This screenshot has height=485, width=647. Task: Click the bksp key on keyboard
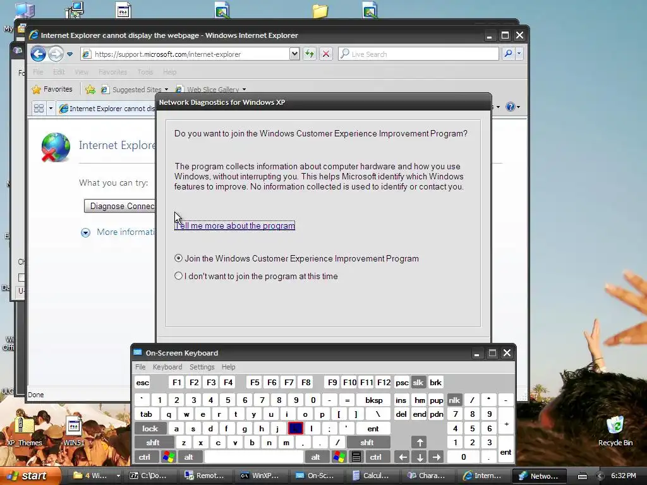pos(373,400)
